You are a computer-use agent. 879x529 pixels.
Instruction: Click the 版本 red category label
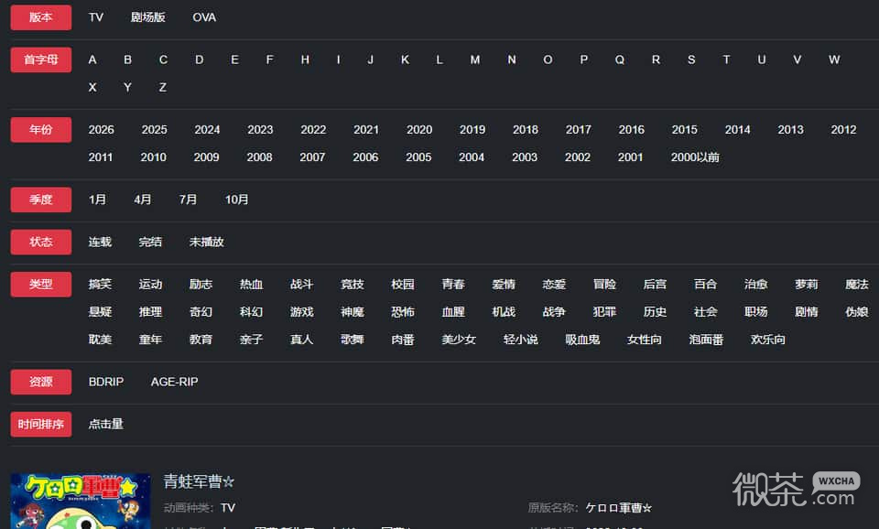point(41,17)
